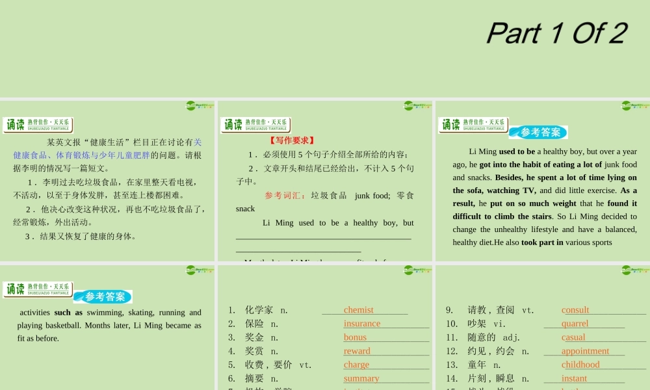The width and height of the screenshot is (650, 390).
Task: Click the answer word 'childhood'
Action: click(x=580, y=364)
